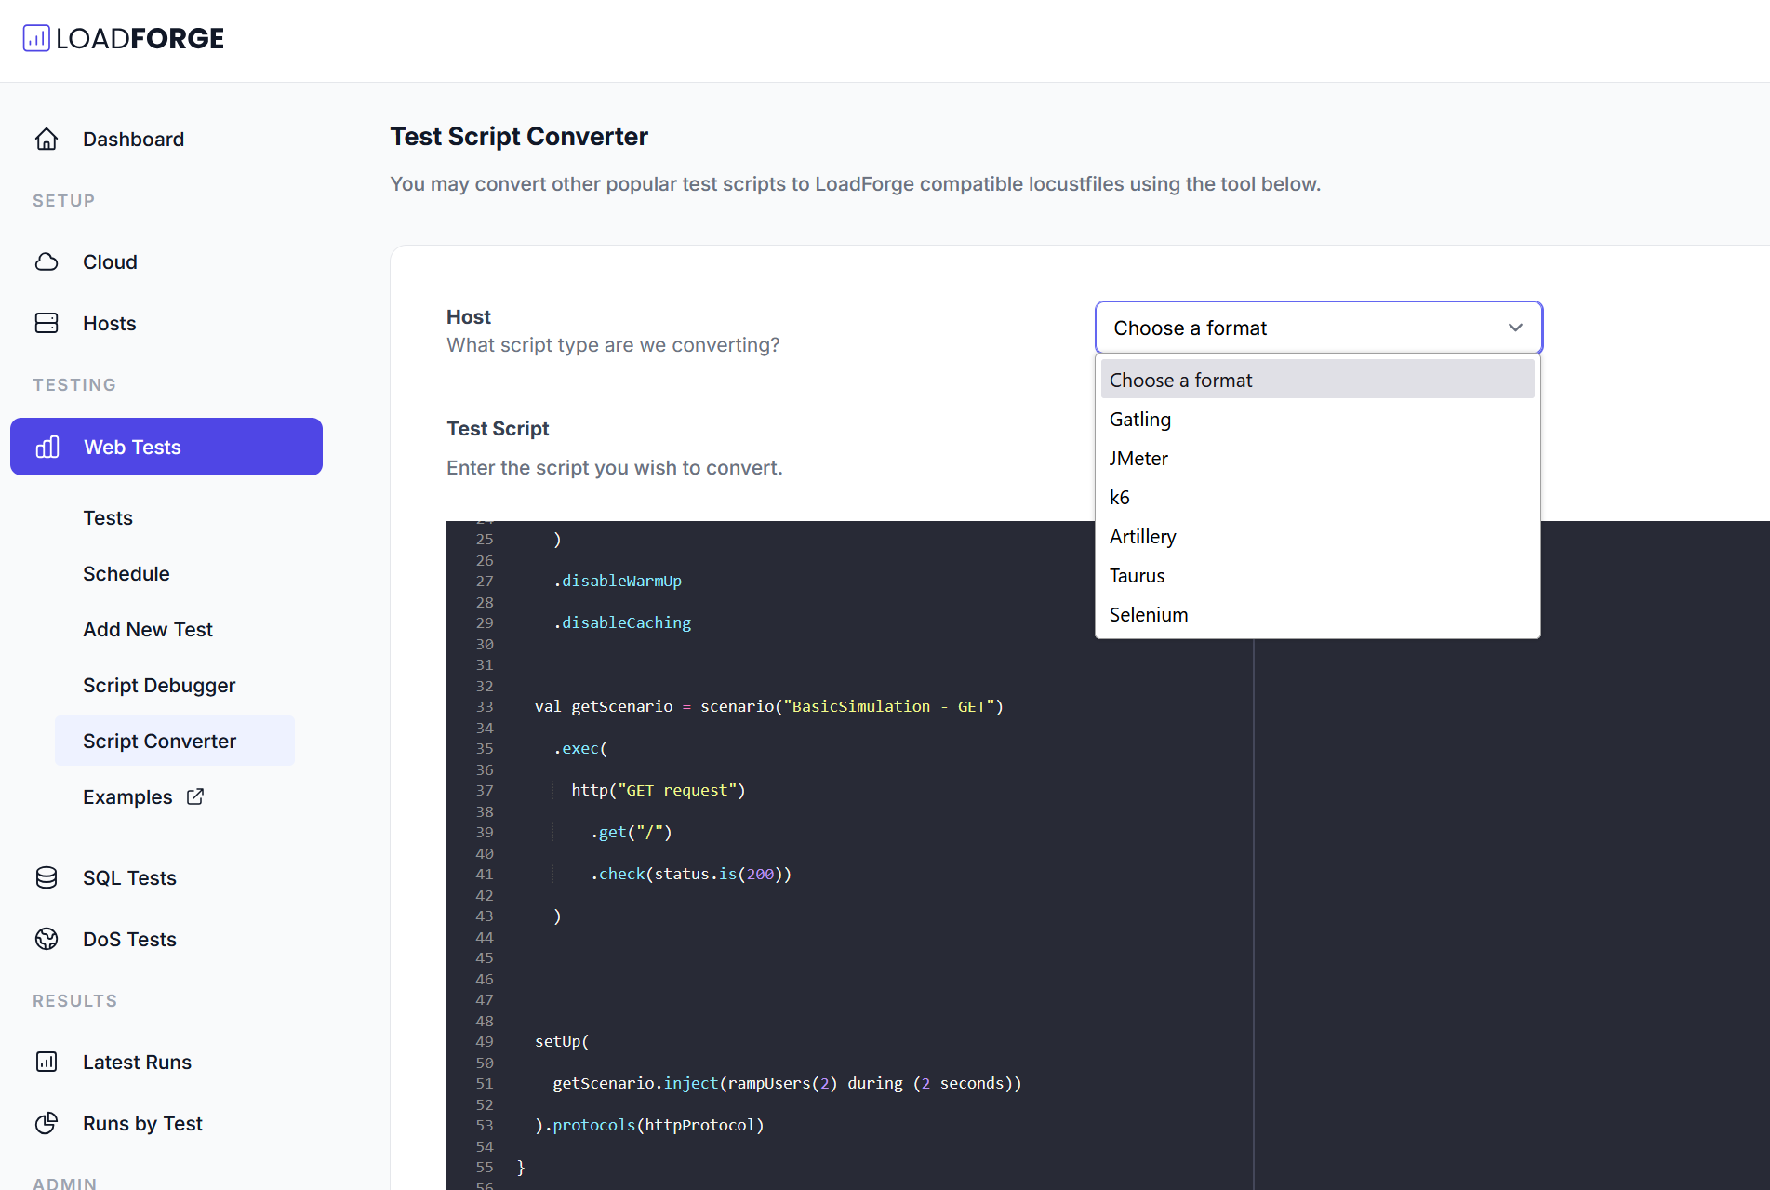Open the Tests submenu item
The height and width of the screenshot is (1190, 1770).
108,517
